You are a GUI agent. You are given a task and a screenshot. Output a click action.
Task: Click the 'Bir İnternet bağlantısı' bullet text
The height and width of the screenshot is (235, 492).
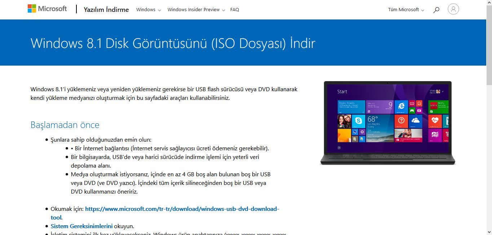170,148
